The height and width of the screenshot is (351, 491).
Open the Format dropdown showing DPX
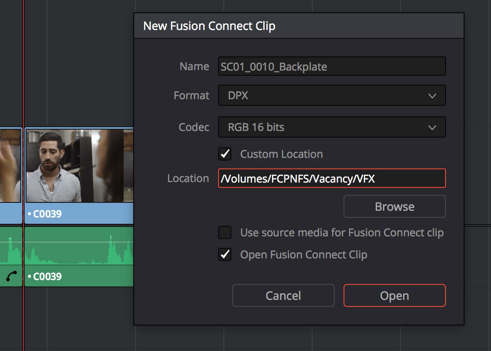332,95
